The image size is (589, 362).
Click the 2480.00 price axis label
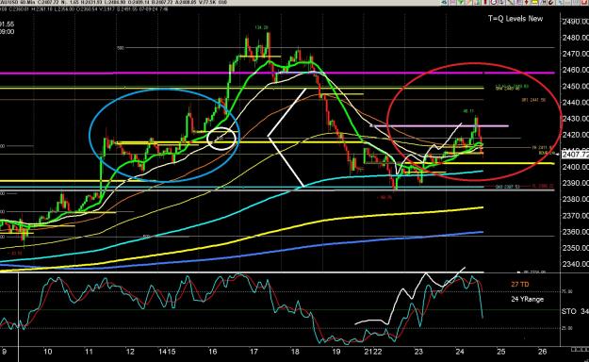575,38
